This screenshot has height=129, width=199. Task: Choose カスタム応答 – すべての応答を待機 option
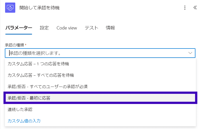point(41,75)
